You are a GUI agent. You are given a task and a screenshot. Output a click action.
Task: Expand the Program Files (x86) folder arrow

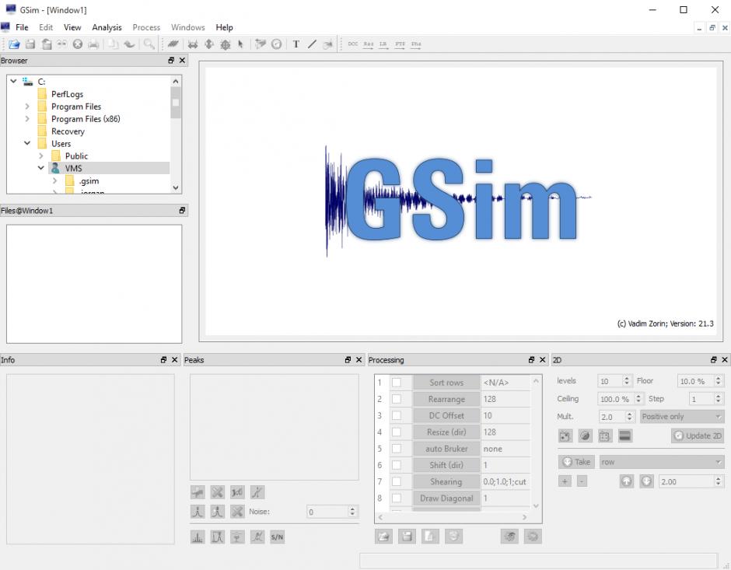(27, 119)
